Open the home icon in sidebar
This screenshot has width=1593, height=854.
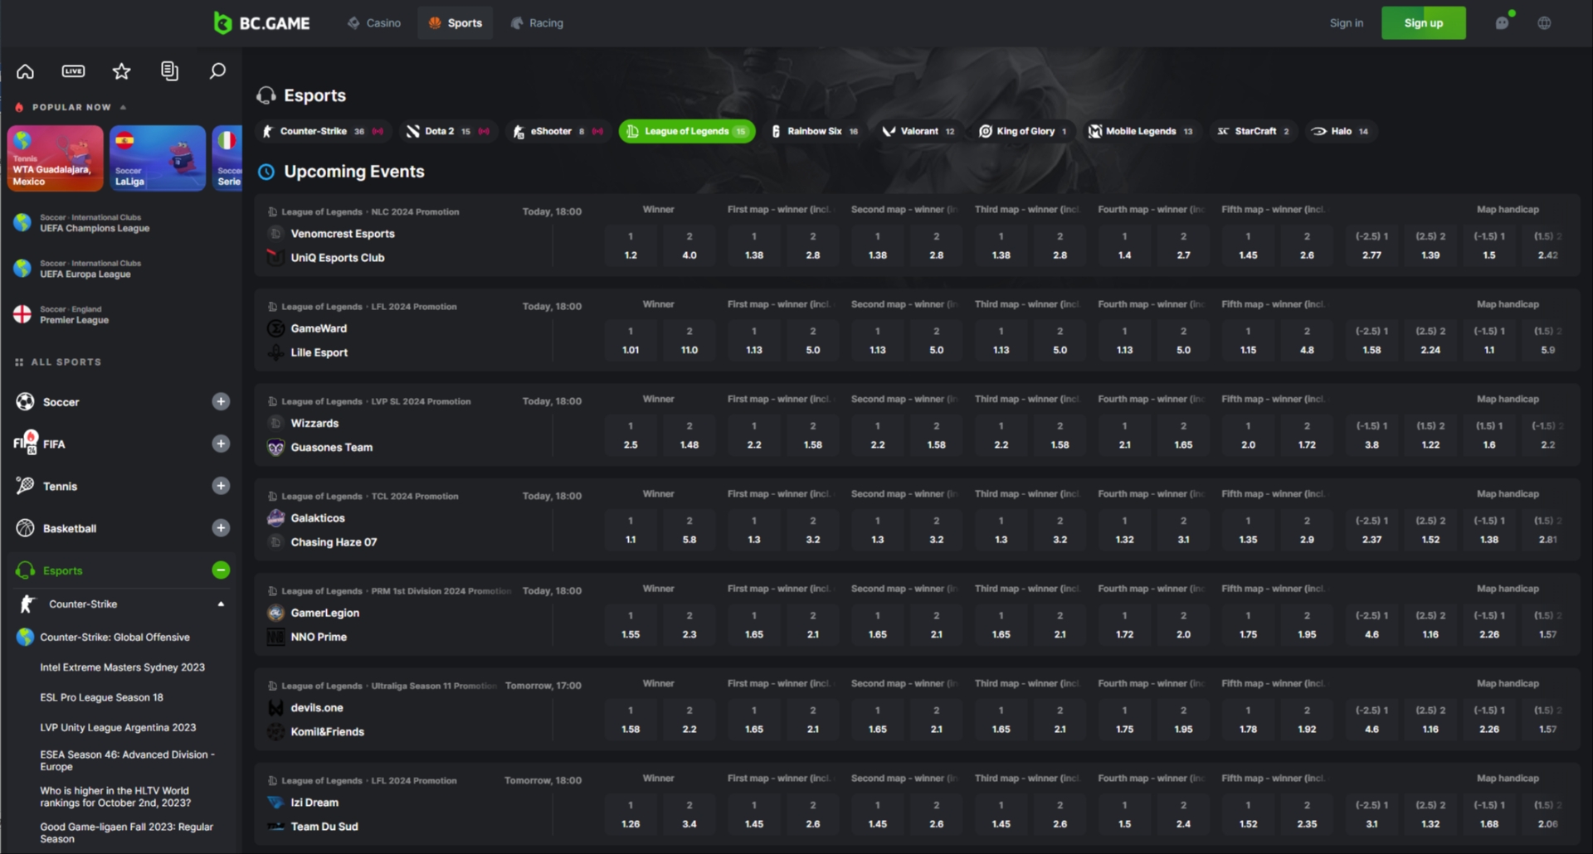click(x=25, y=71)
